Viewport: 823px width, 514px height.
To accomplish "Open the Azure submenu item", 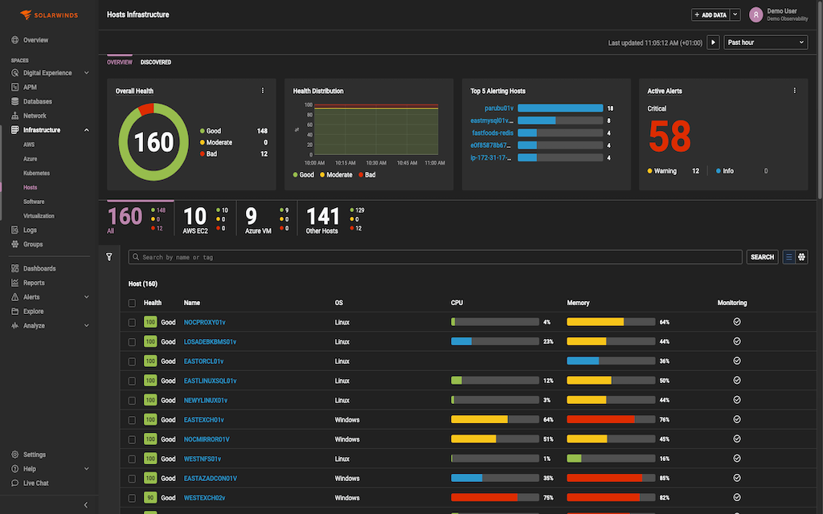I will tap(31, 158).
